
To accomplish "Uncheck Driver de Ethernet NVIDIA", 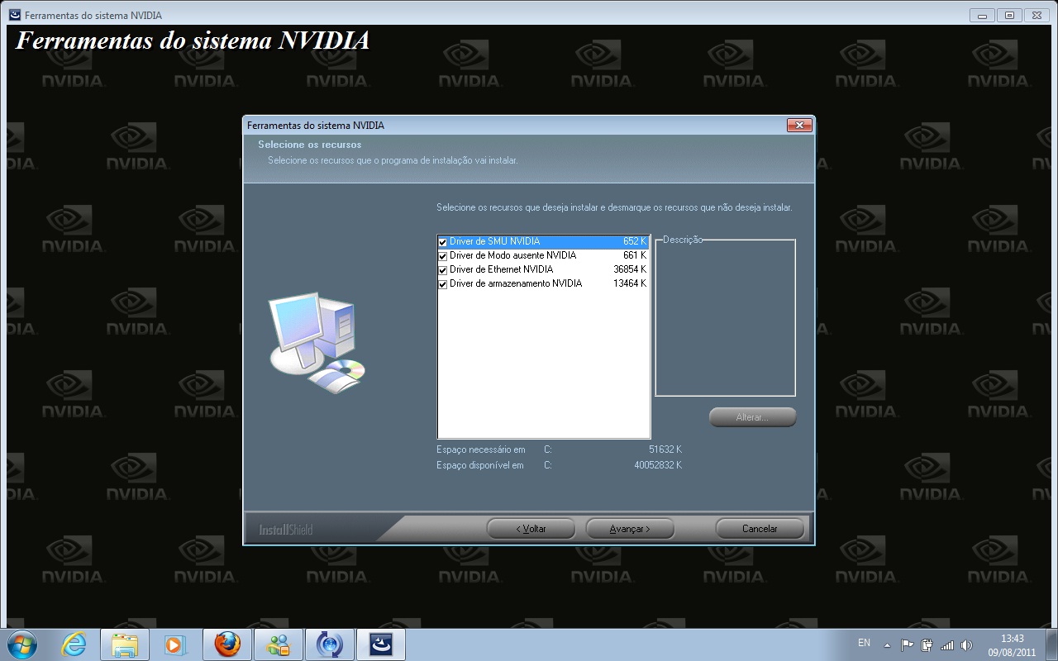I will point(443,270).
